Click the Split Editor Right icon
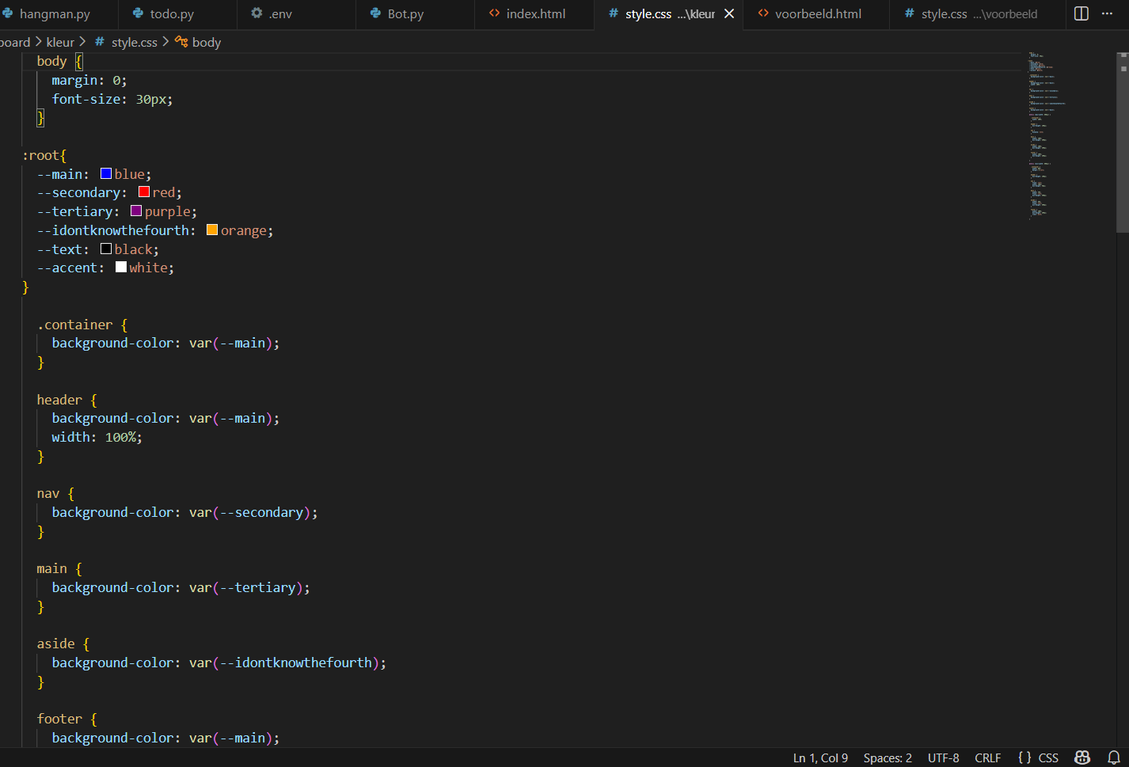The height and width of the screenshot is (767, 1129). [x=1081, y=13]
